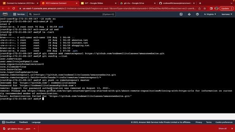Close the GIT Google Slides tab
This screenshot has width=235, height=132.
coord(116,3)
